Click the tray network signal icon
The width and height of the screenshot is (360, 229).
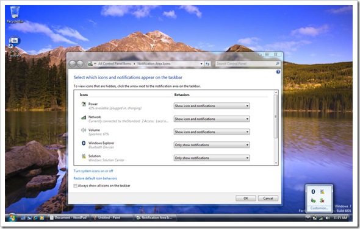(321, 218)
